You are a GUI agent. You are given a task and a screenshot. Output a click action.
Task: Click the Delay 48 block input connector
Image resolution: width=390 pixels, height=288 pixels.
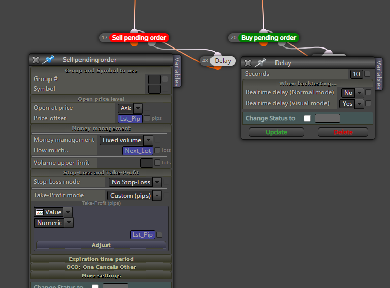coord(218,55)
